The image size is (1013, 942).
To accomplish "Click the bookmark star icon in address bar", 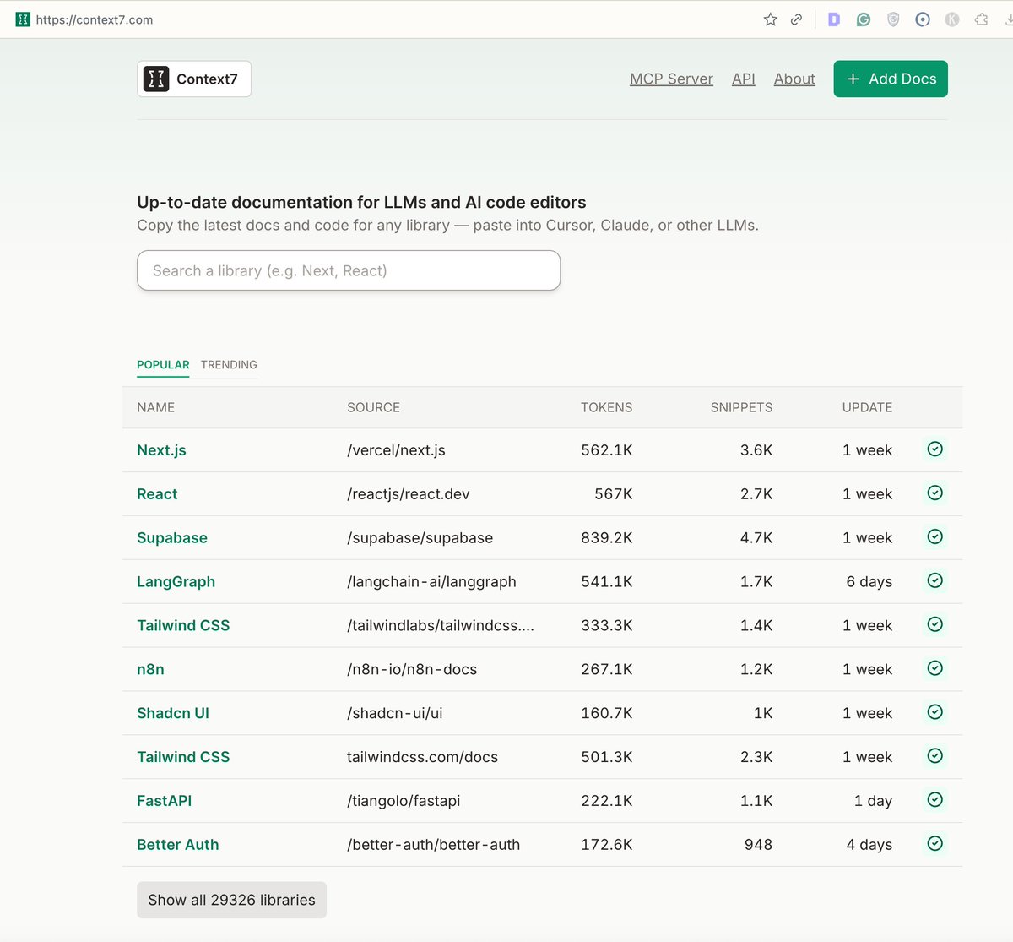I will (x=770, y=19).
